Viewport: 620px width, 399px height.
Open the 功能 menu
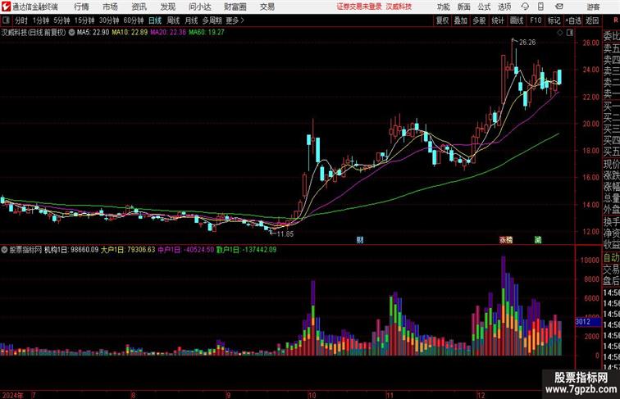tap(443, 7)
